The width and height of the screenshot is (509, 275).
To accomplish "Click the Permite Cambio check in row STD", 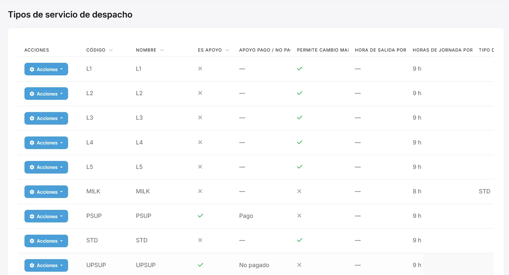I will [299, 240].
